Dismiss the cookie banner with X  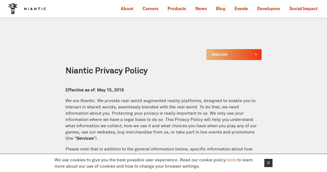click(268, 163)
